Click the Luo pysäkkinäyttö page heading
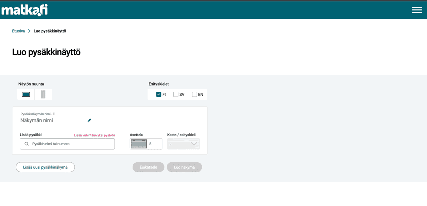This screenshot has width=427, height=206. [46, 52]
